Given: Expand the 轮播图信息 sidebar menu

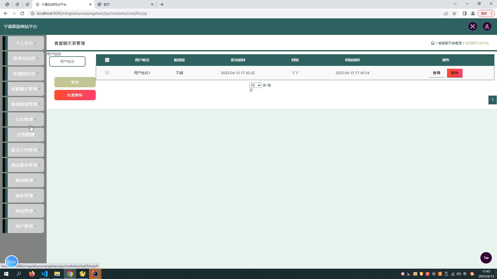Looking at the screenshot, I should point(26,74).
